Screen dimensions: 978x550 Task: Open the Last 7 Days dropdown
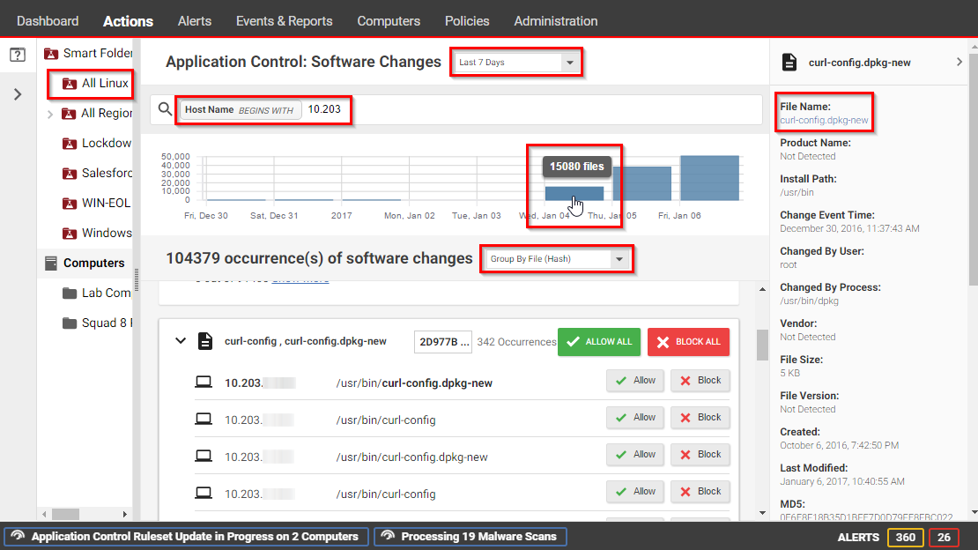pos(515,63)
